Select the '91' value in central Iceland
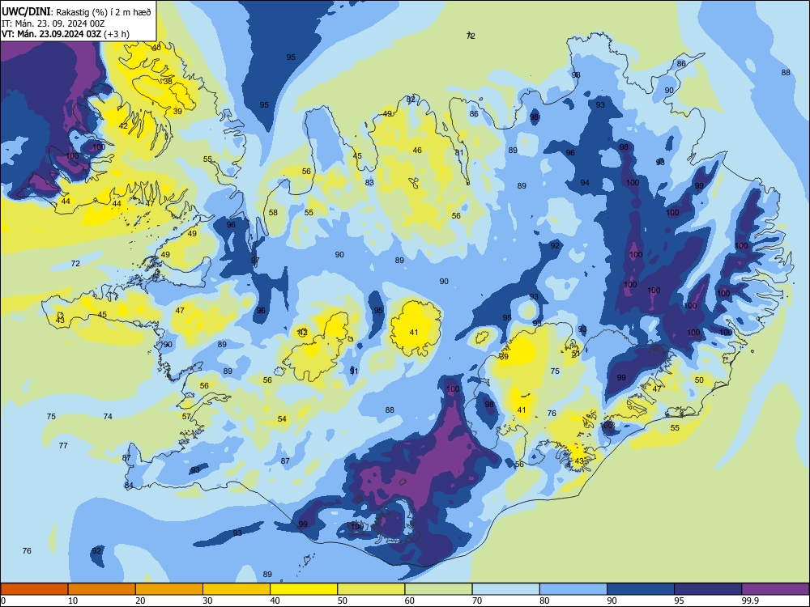810x607 pixels. click(354, 371)
